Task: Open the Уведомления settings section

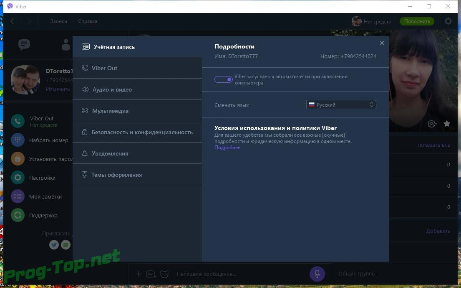Action: click(x=137, y=153)
